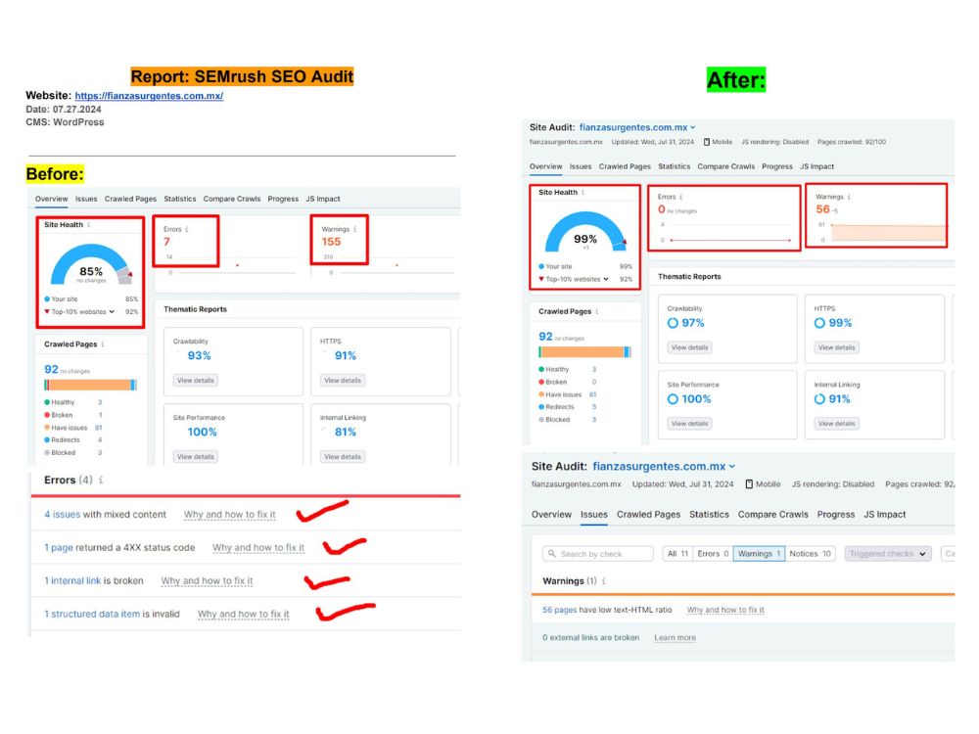Click Mobile device icon in lower Site Audit header

pos(749,484)
